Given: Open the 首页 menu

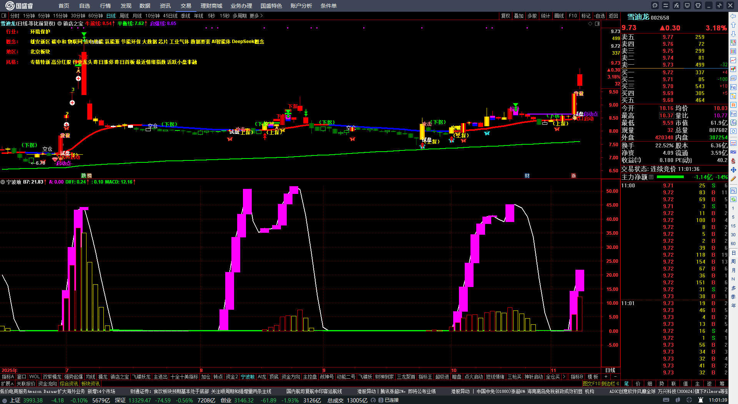Looking at the screenshot, I should [64, 6].
